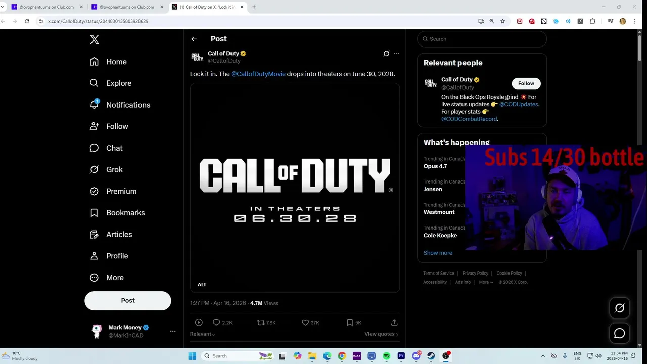Image resolution: width=647 pixels, height=364 pixels.
Task: Click the X search field
Action: 482,39
